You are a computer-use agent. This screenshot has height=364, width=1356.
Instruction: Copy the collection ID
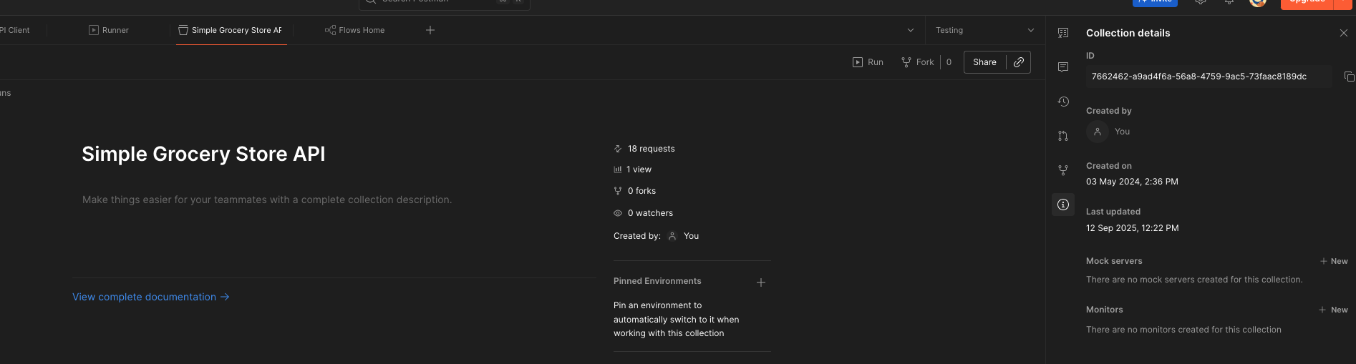(x=1349, y=77)
